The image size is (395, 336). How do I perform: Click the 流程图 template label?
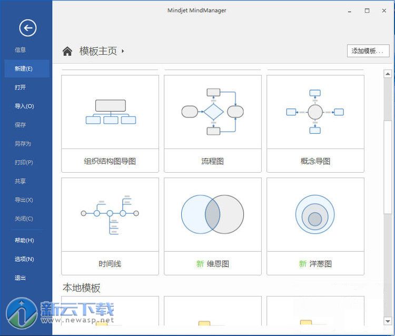coord(212,161)
